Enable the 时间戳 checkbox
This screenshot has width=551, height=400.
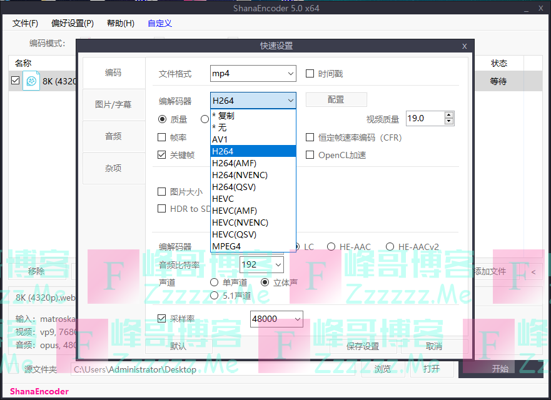[x=310, y=74]
